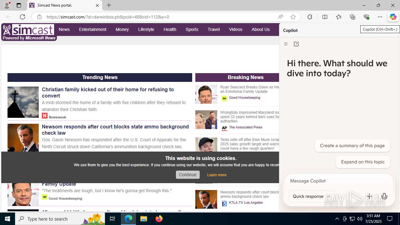Image resolution: width=400 pixels, height=225 pixels.
Task: Open Quick response mode dropdown
Action: (312, 196)
